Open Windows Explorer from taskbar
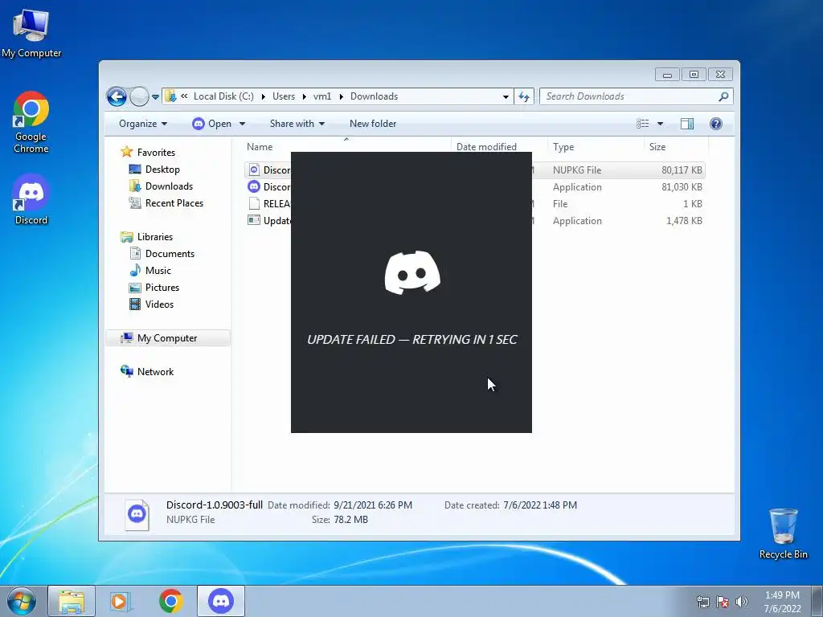 click(x=72, y=601)
